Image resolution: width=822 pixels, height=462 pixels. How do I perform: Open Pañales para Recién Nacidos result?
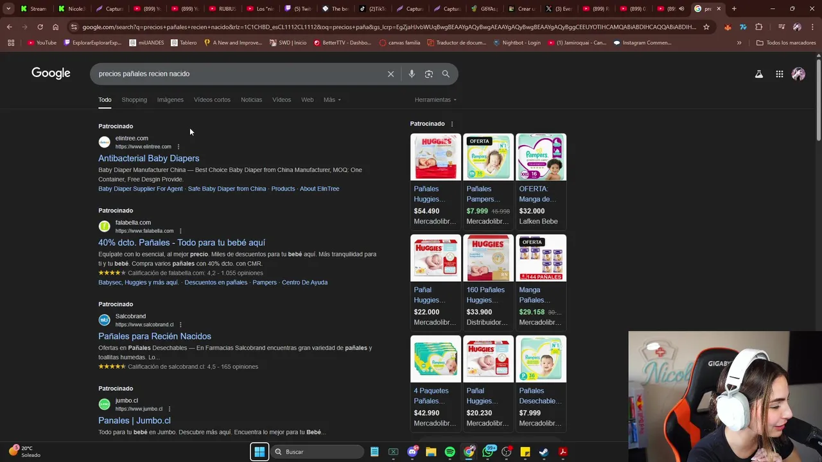tap(155, 336)
